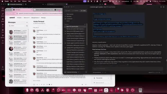This screenshot has width=167, height=94.
Task: Open Andre Persaud conversation in list
Action: (x=18, y=38)
